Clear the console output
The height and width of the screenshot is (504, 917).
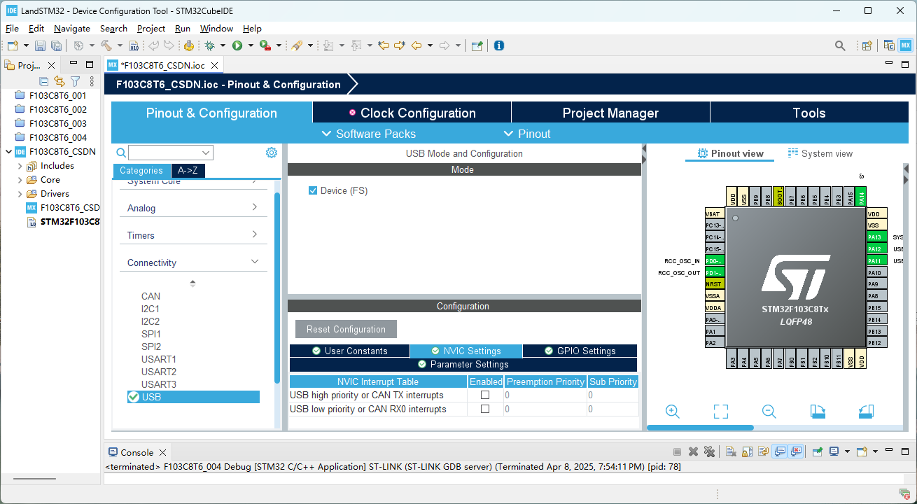(730, 452)
